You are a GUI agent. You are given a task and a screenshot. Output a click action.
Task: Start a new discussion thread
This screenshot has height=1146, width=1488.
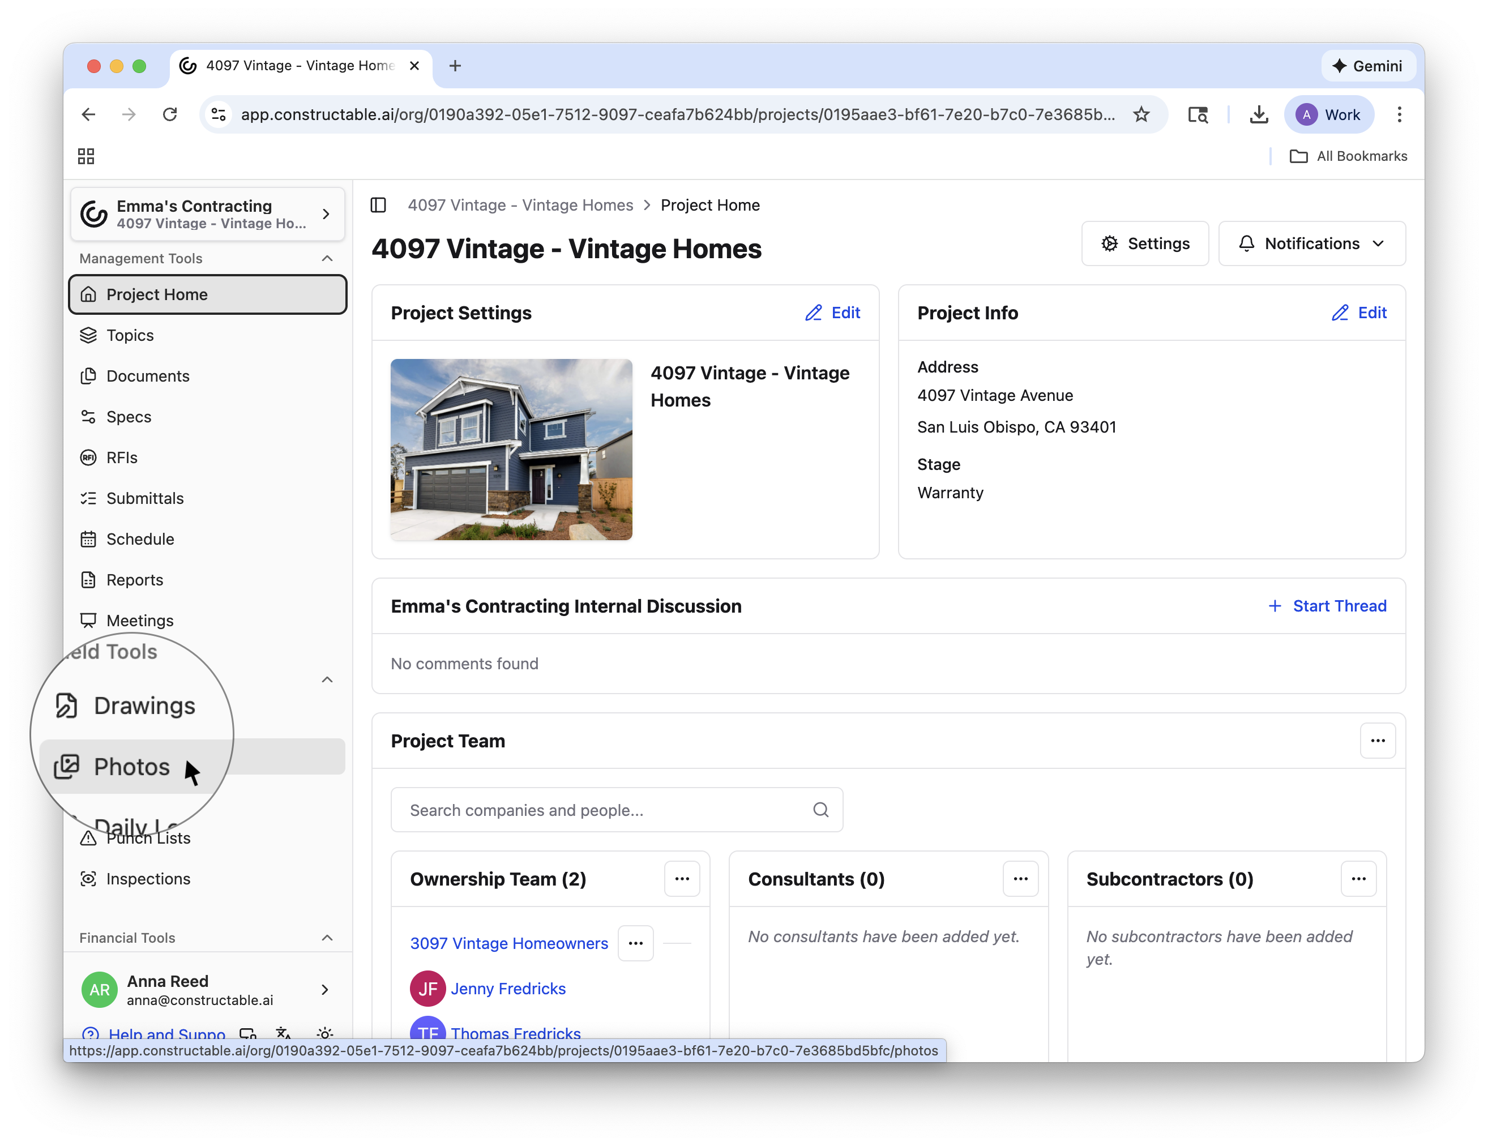click(1327, 606)
